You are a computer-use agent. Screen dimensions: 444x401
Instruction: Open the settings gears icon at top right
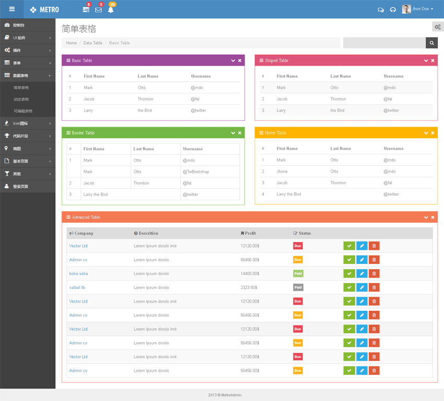pyautogui.click(x=438, y=27)
